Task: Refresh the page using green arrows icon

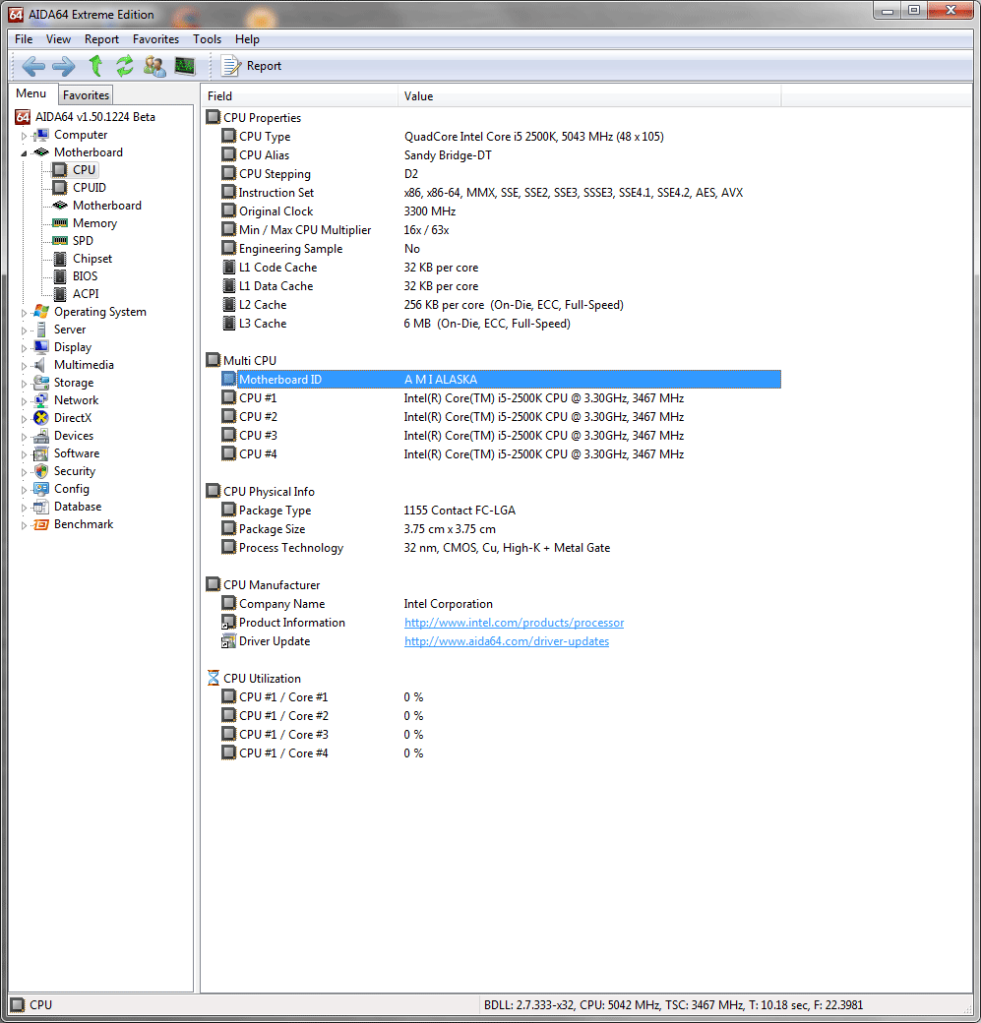Action: pos(125,66)
